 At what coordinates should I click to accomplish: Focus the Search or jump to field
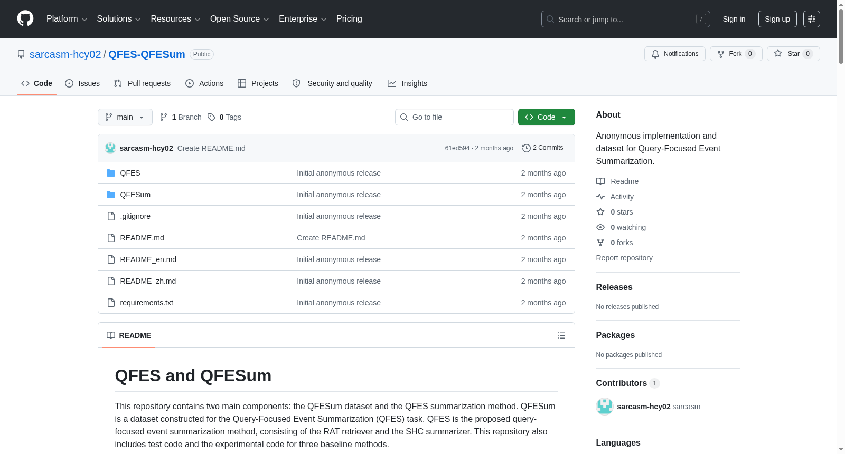[626, 19]
